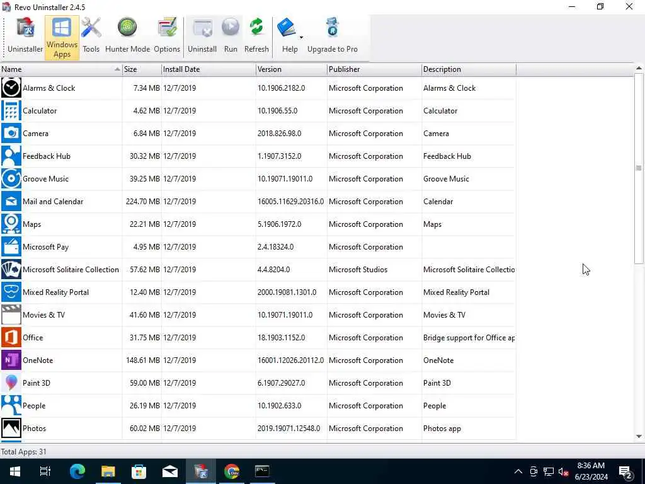Click the Total Apps: 31 status text

23,452
